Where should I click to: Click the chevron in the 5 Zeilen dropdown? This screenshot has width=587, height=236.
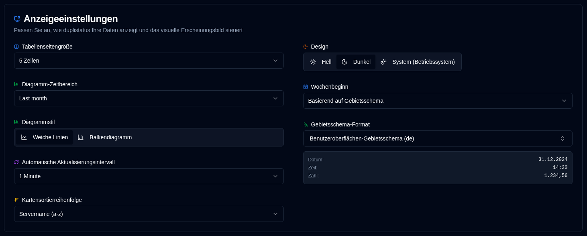coord(275,61)
